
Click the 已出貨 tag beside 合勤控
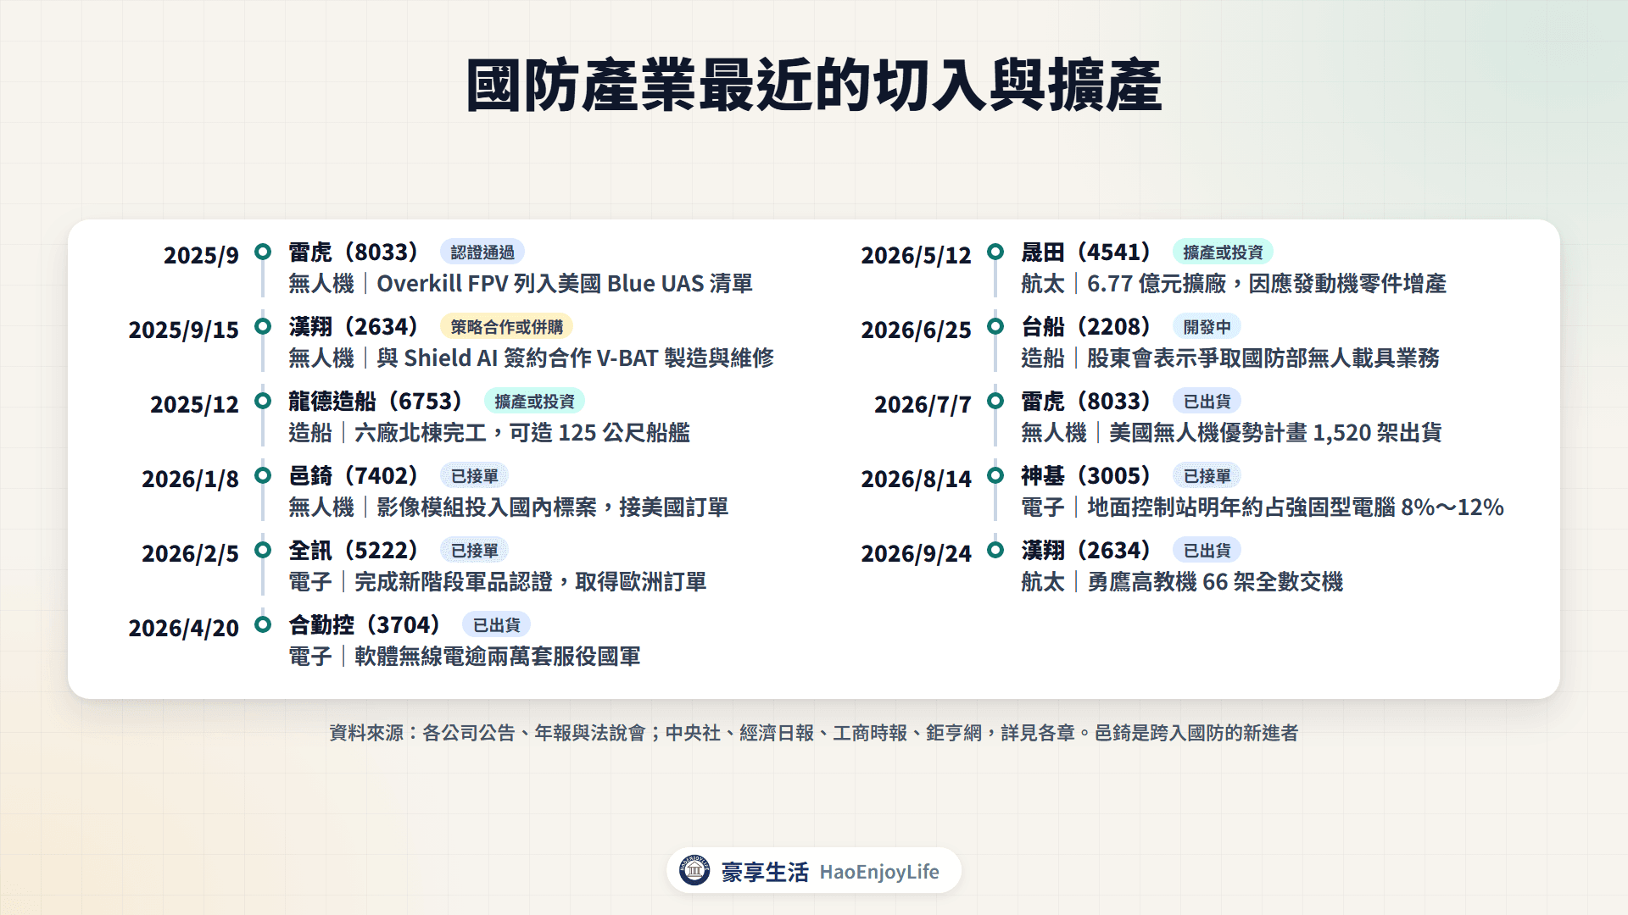click(496, 625)
